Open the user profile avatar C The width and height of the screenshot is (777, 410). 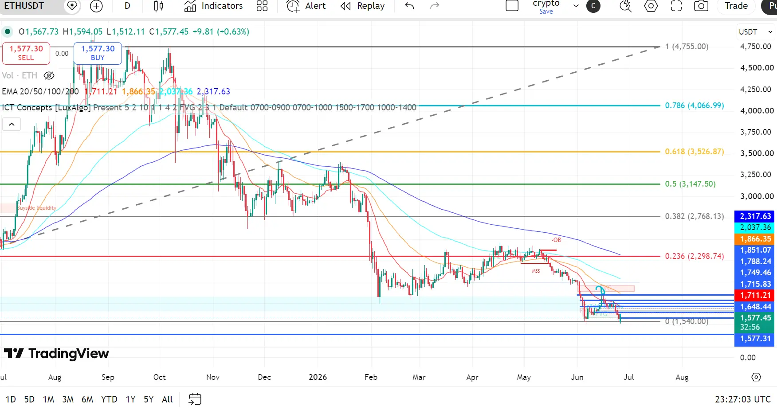[x=593, y=6]
